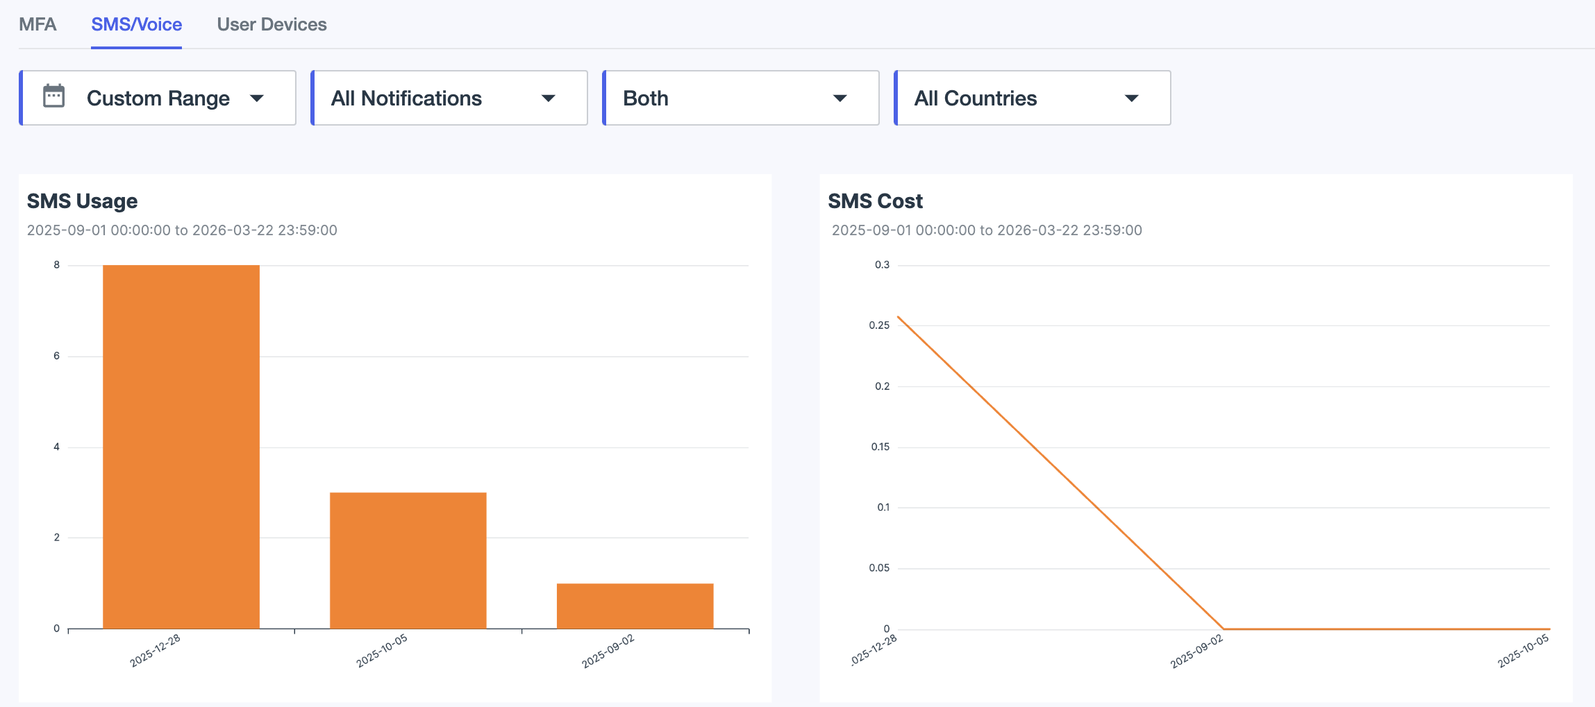The height and width of the screenshot is (707, 1595).
Task: Click the All Countries dropdown arrow
Action: pyautogui.click(x=1132, y=99)
